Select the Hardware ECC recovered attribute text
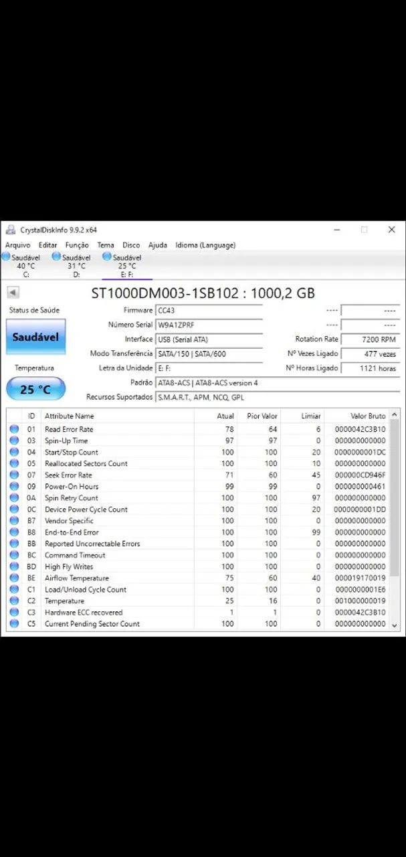Image resolution: width=406 pixels, height=857 pixels. [84, 612]
